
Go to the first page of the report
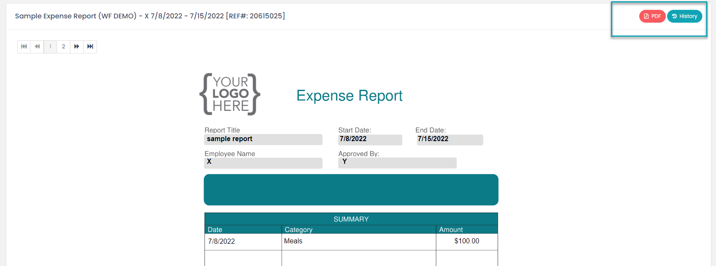(x=24, y=47)
